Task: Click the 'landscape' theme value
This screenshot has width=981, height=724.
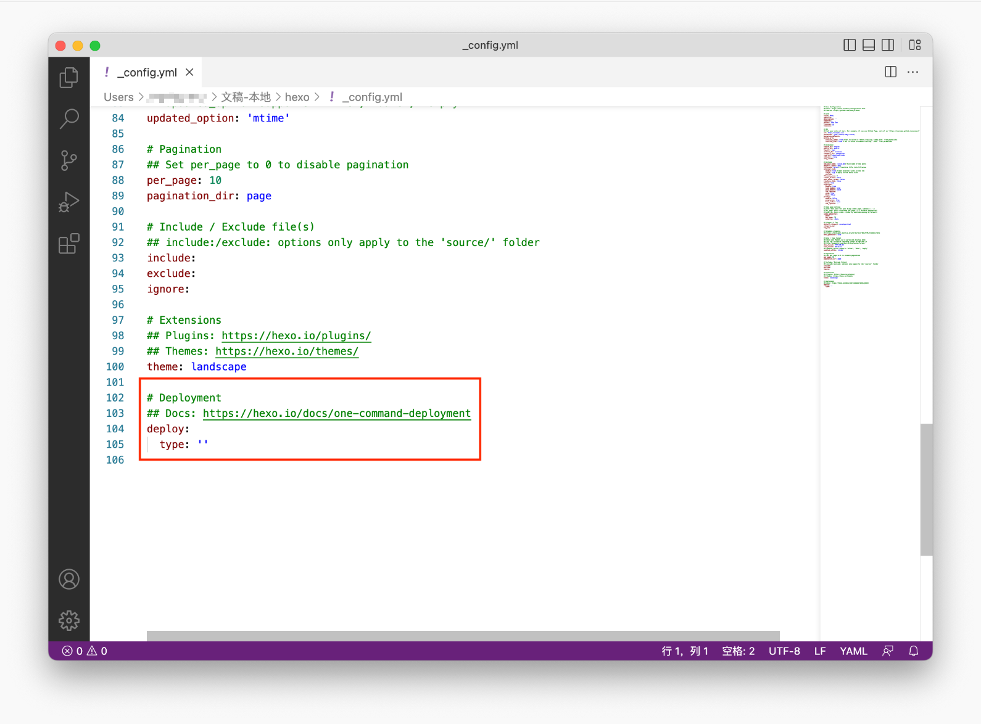Action: (218, 366)
